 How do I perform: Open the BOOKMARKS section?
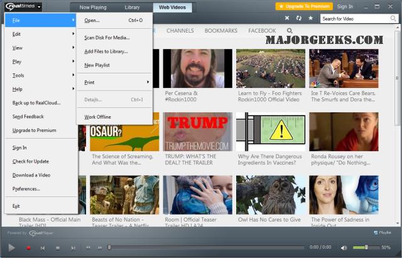click(220, 31)
